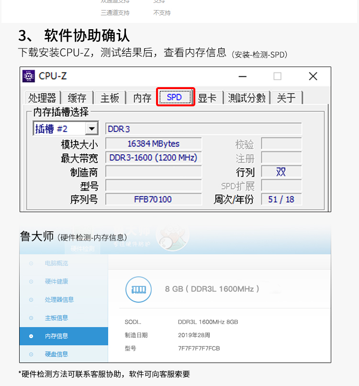Click the 2019年28周 manufacture date
359x386 pixels.
(x=194, y=335)
